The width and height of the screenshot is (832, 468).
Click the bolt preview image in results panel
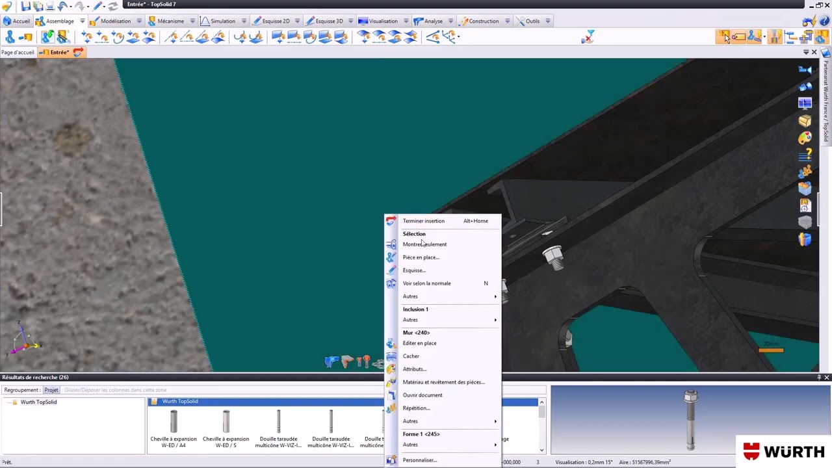(690, 421)
